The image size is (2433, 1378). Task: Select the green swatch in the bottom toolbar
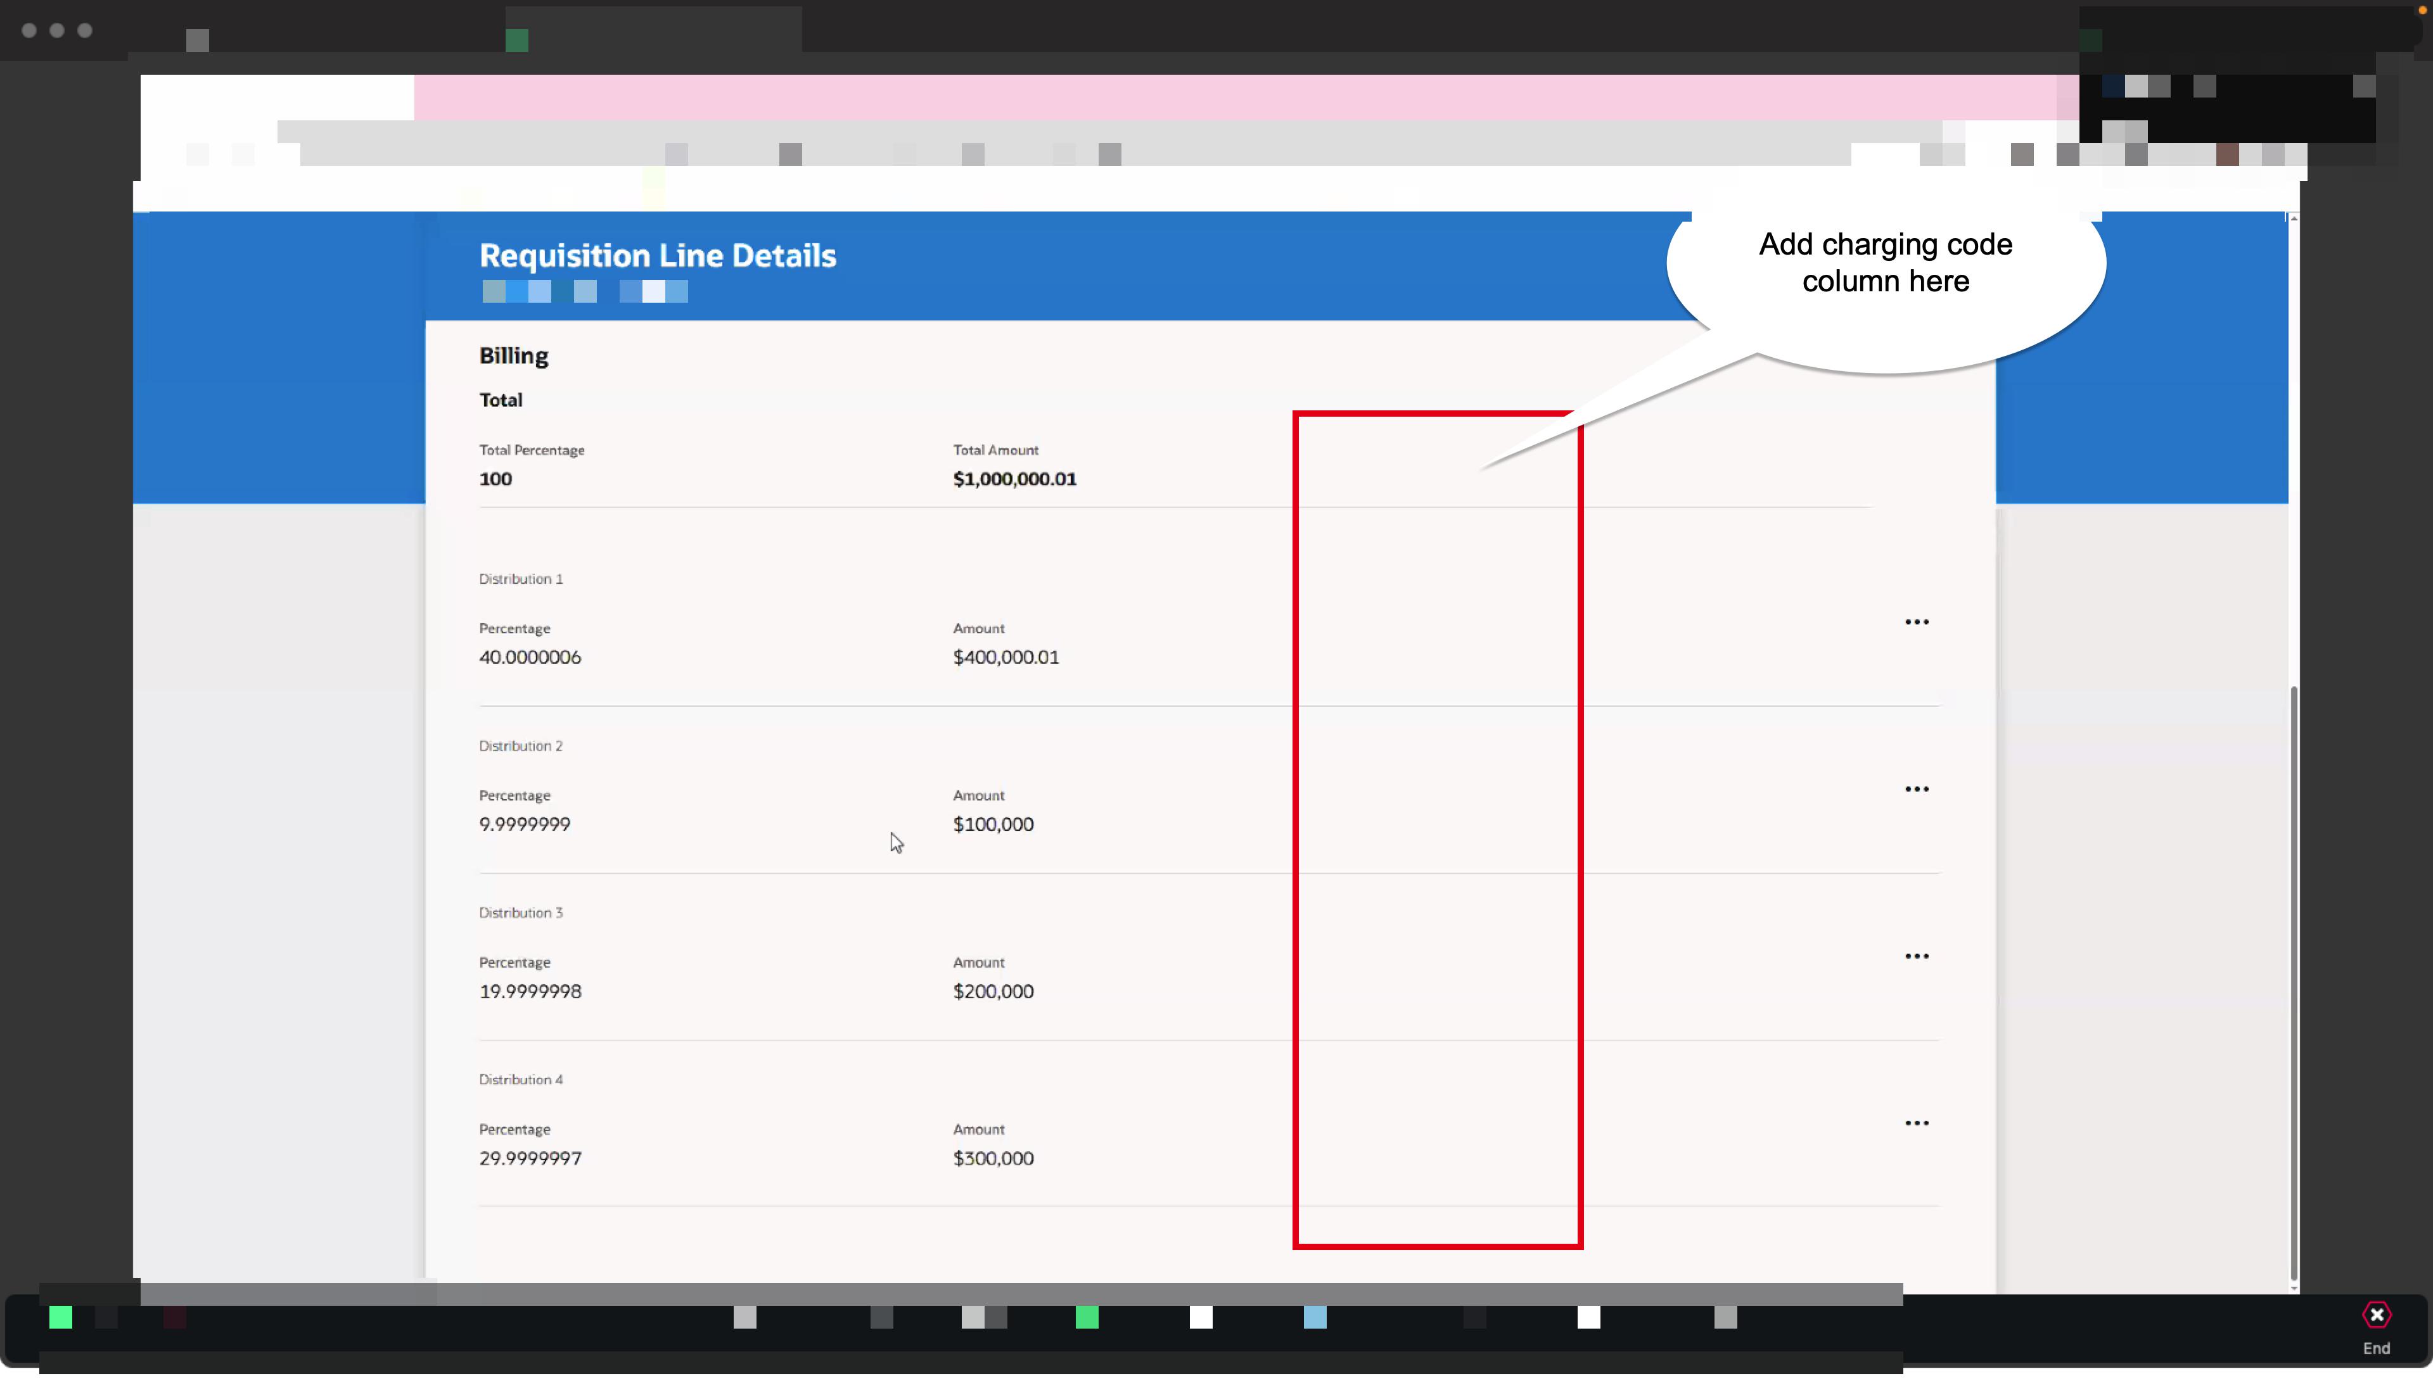(x=61, y=1317)
